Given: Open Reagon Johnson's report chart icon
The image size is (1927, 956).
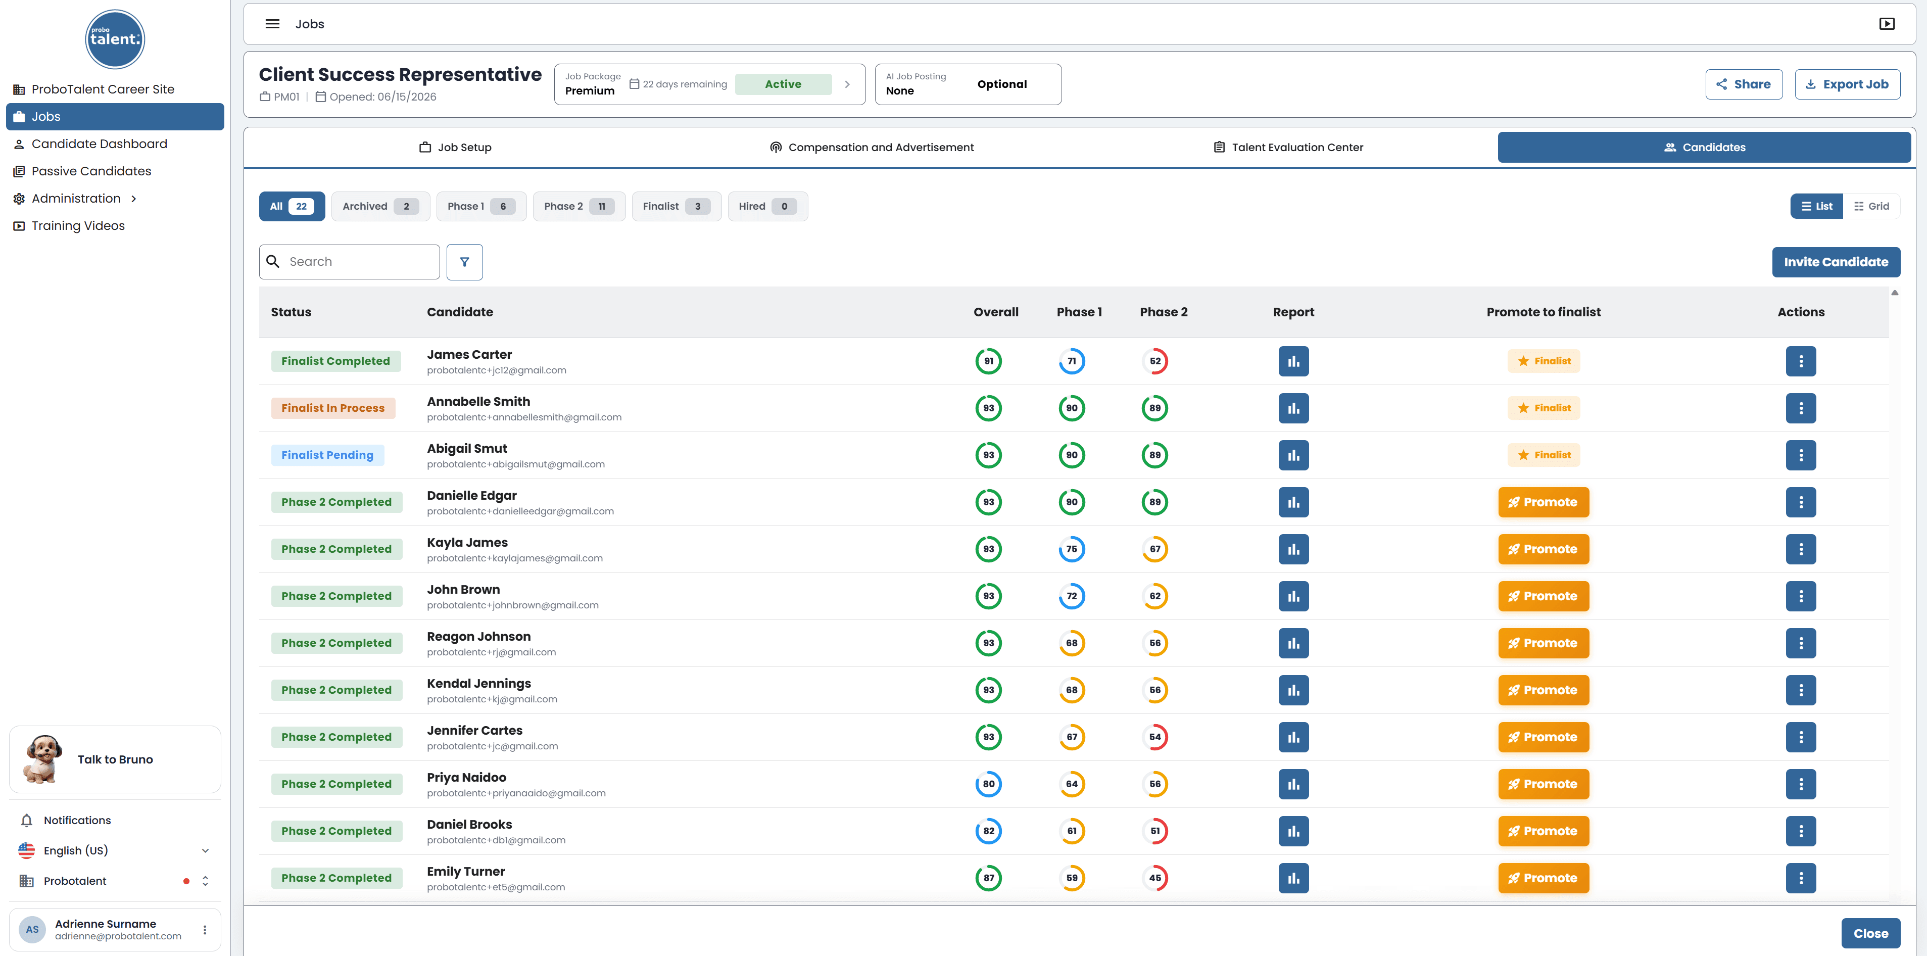Looking at the screenshot, I should click(1293, 643).
